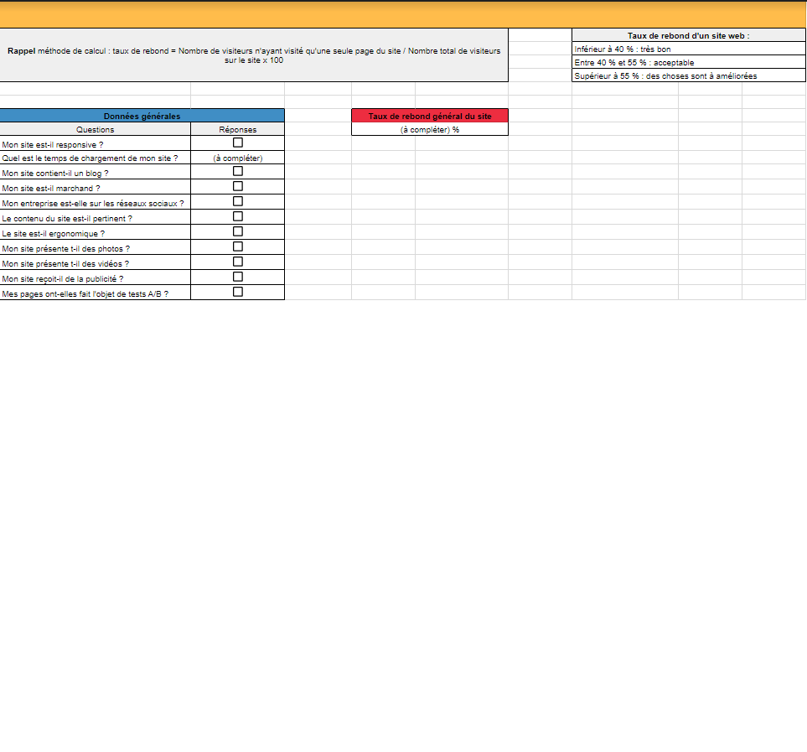Check the box for responsive site
This screenshot has width=807, height=752.
point(238,143)
